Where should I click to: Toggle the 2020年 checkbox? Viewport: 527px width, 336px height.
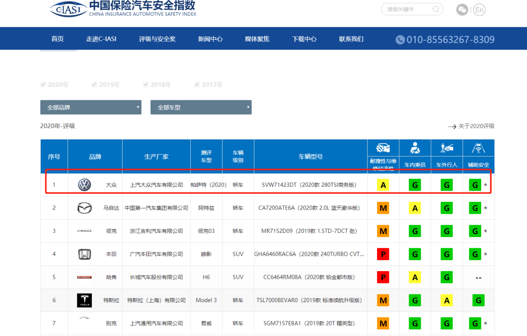click(x=43, y=84)
